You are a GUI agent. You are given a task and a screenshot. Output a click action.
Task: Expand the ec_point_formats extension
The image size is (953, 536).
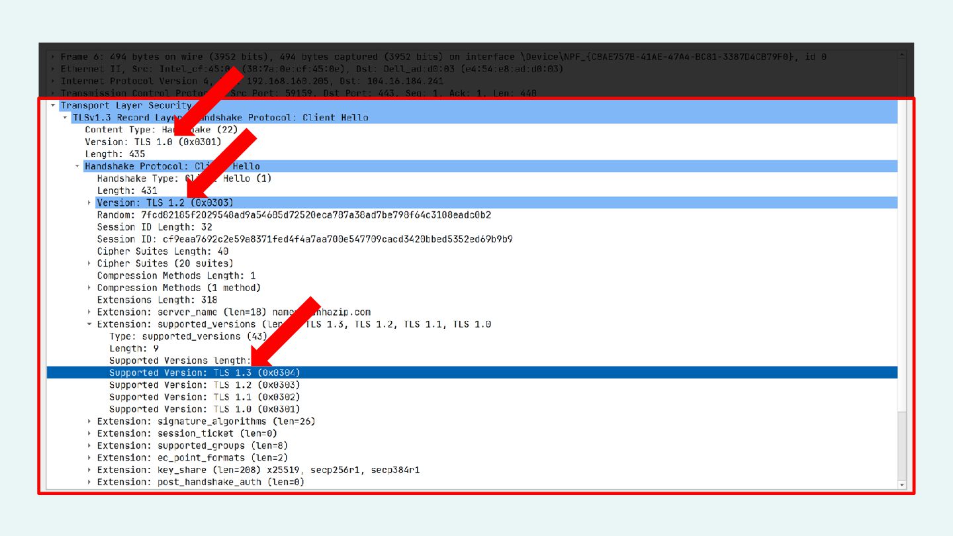[x=89, y=458]
